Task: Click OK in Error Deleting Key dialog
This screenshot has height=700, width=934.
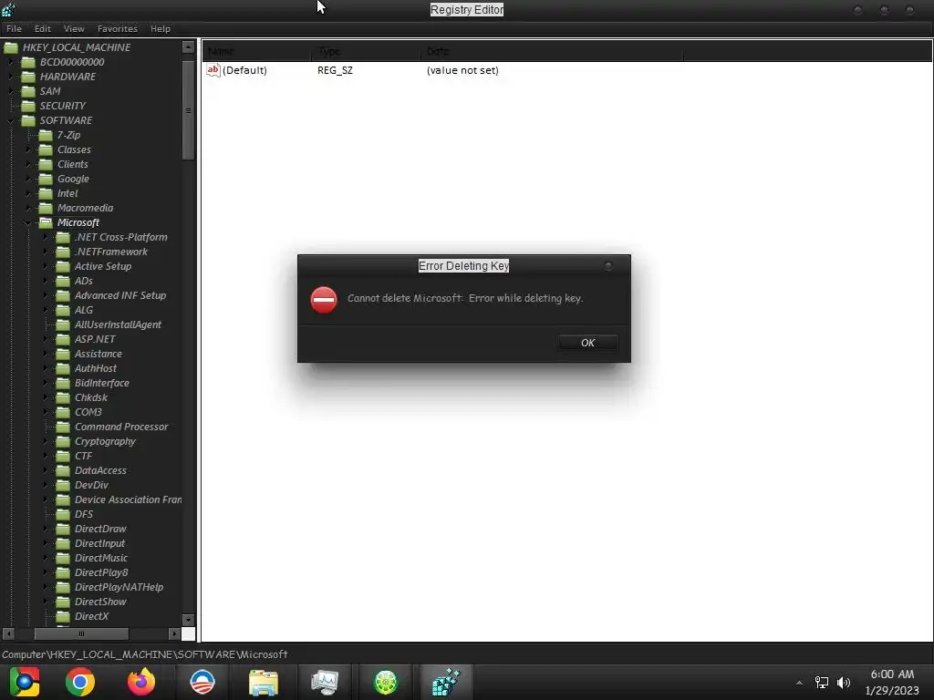Action: tap(587, 343)
